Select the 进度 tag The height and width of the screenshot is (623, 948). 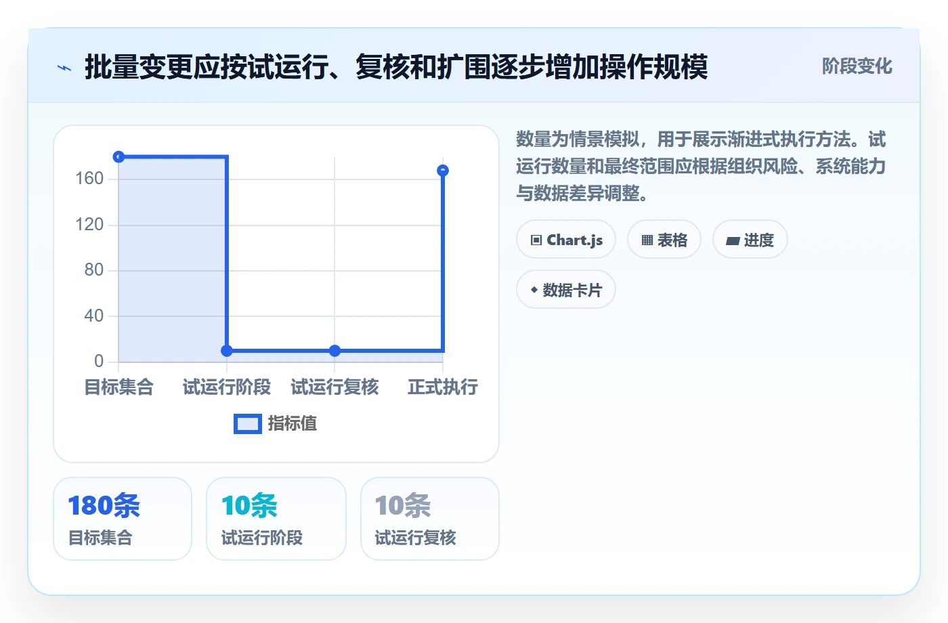750,240
